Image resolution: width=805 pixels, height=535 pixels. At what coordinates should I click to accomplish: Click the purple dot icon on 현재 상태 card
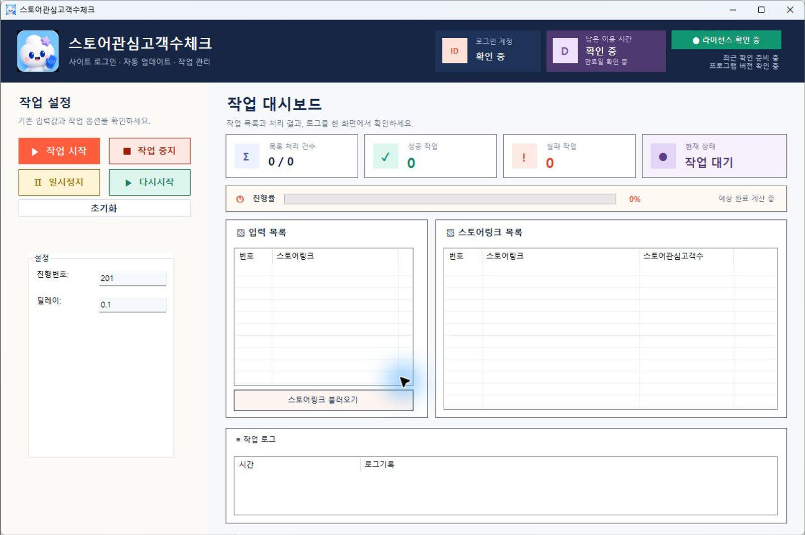(x=663, y=156)
